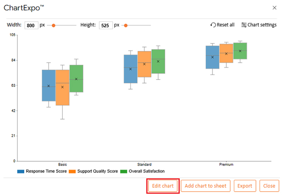Image resolution: width=283 pixels, height=196 pixels.
Task: Click the Height slider handle
Action: 127,26
